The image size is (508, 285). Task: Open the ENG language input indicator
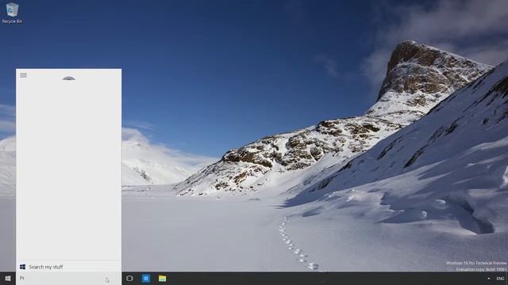coord(500,279)
